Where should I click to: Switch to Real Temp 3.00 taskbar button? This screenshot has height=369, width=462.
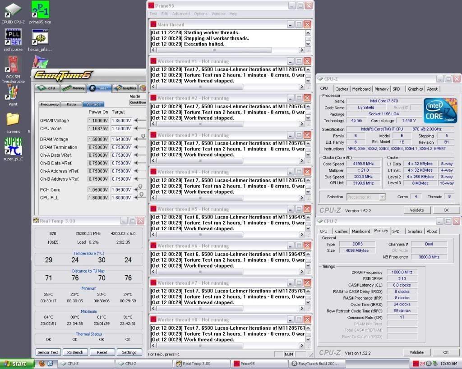[x=202, y=364]
